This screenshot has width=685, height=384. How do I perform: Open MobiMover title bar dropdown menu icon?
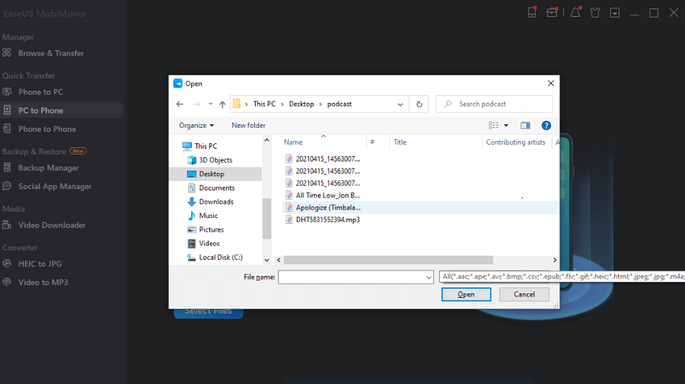point(615,13)
